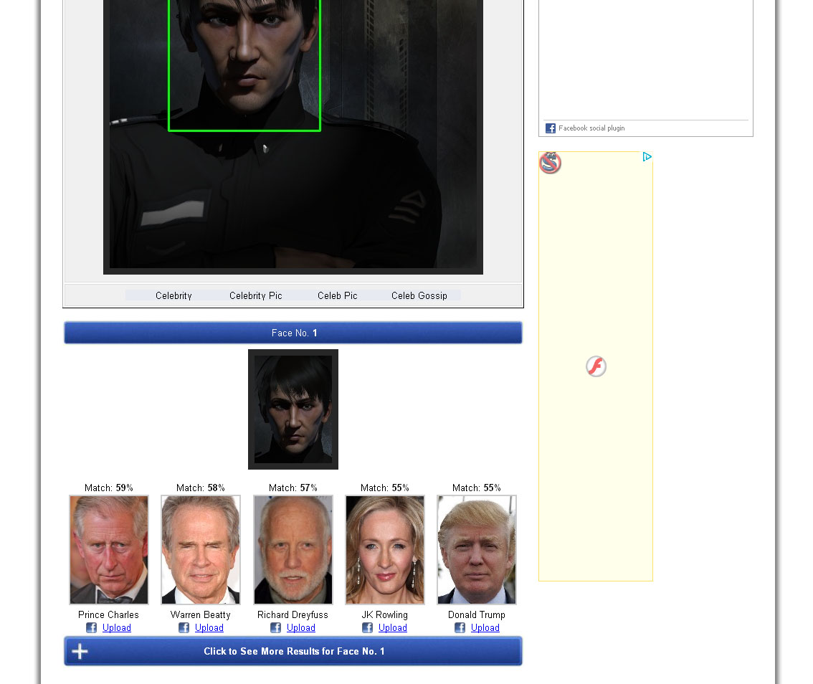Select the Richard Dreyfuss match photo

pos(293,550)
